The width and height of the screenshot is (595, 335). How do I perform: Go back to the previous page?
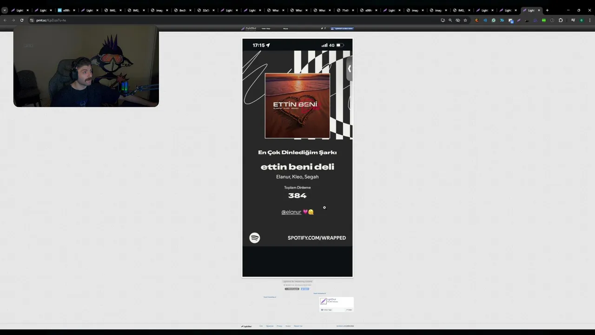[5, 20]
